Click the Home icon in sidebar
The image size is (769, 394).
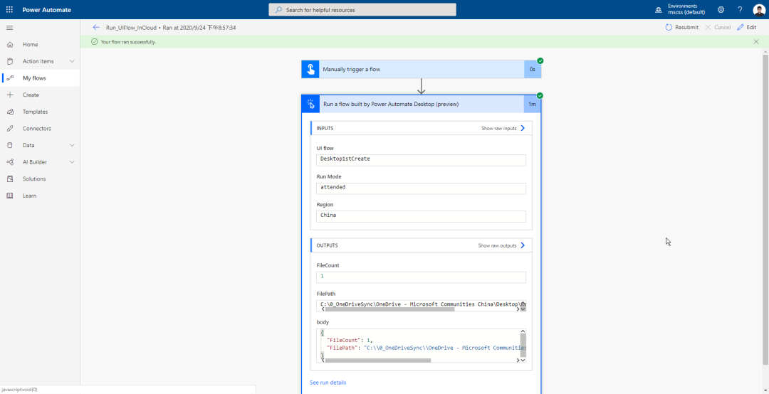[x=10, y=45]
